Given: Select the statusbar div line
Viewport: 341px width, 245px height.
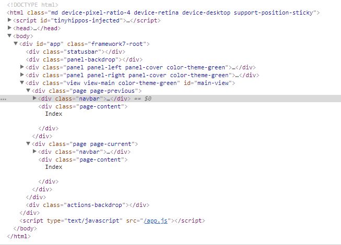Looking at the screenshot, I should 76,52.
